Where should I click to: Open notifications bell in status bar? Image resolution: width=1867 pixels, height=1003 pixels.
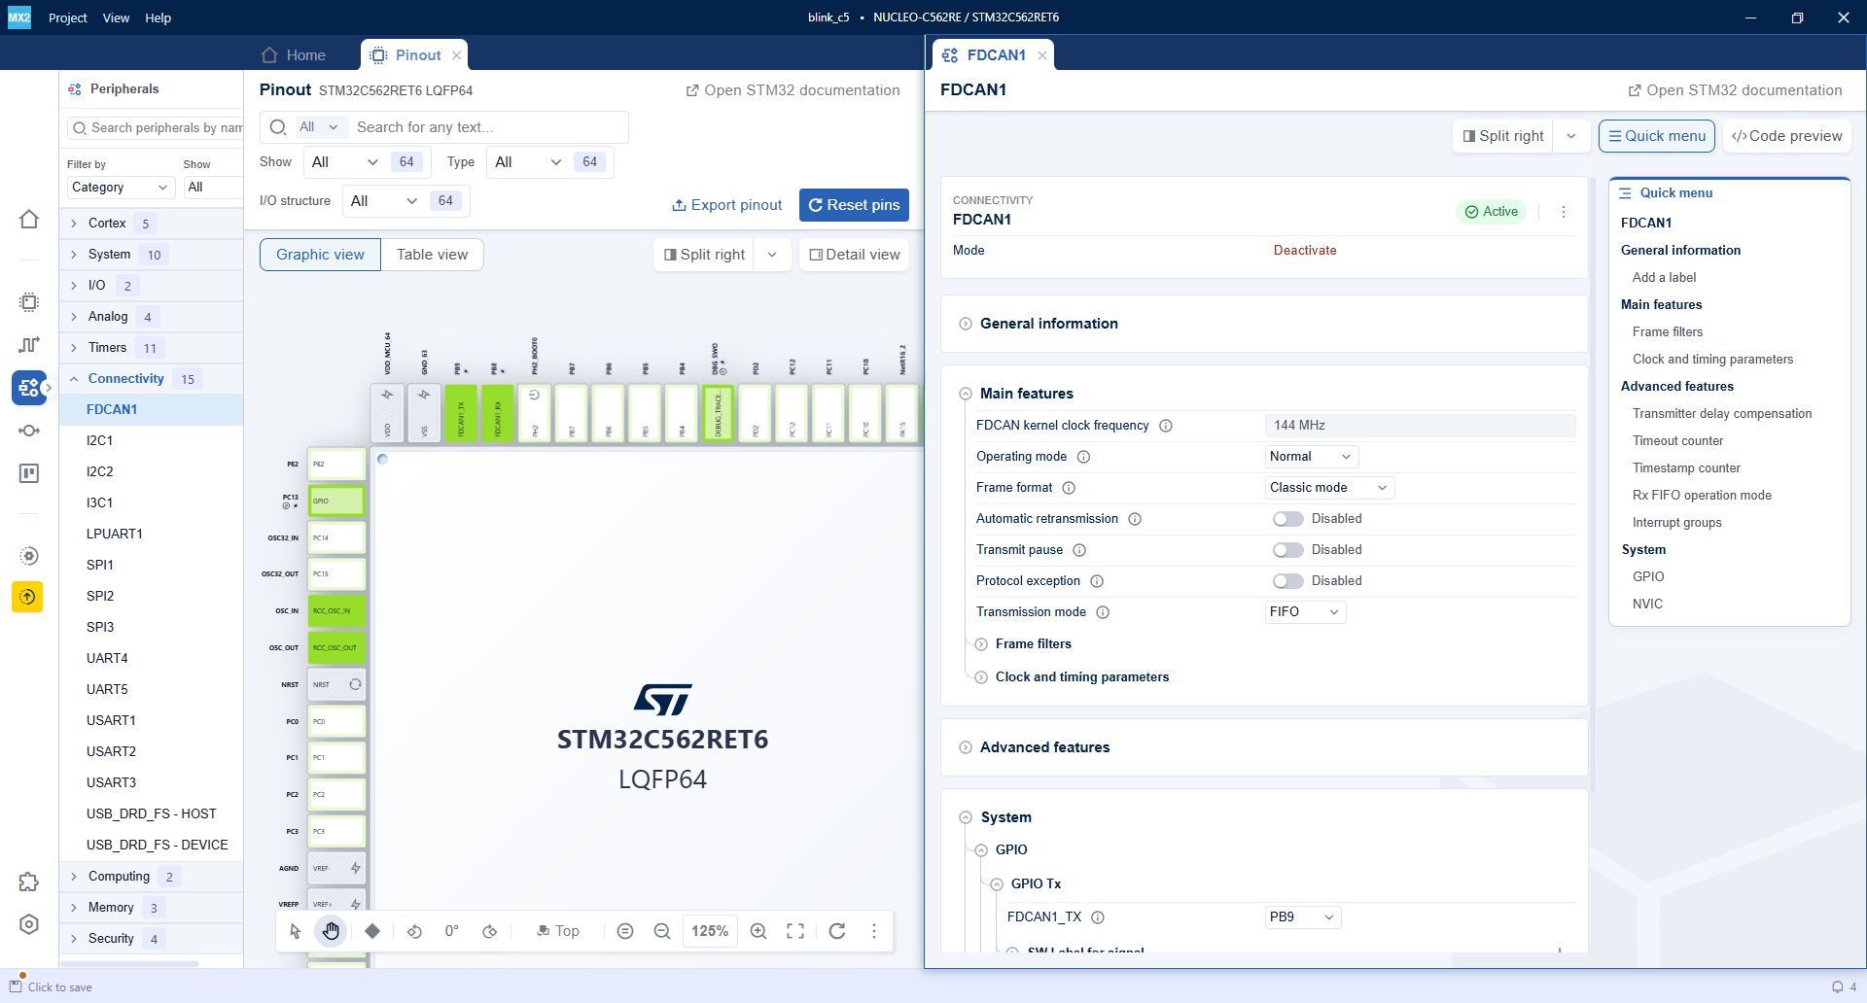(1838, 986)
